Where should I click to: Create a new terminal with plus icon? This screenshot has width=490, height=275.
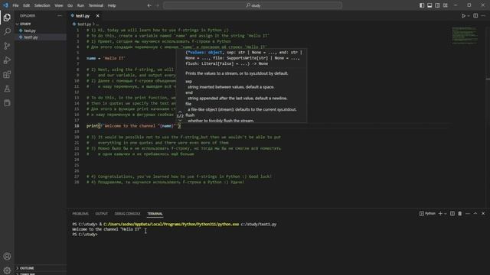[440, 214]
